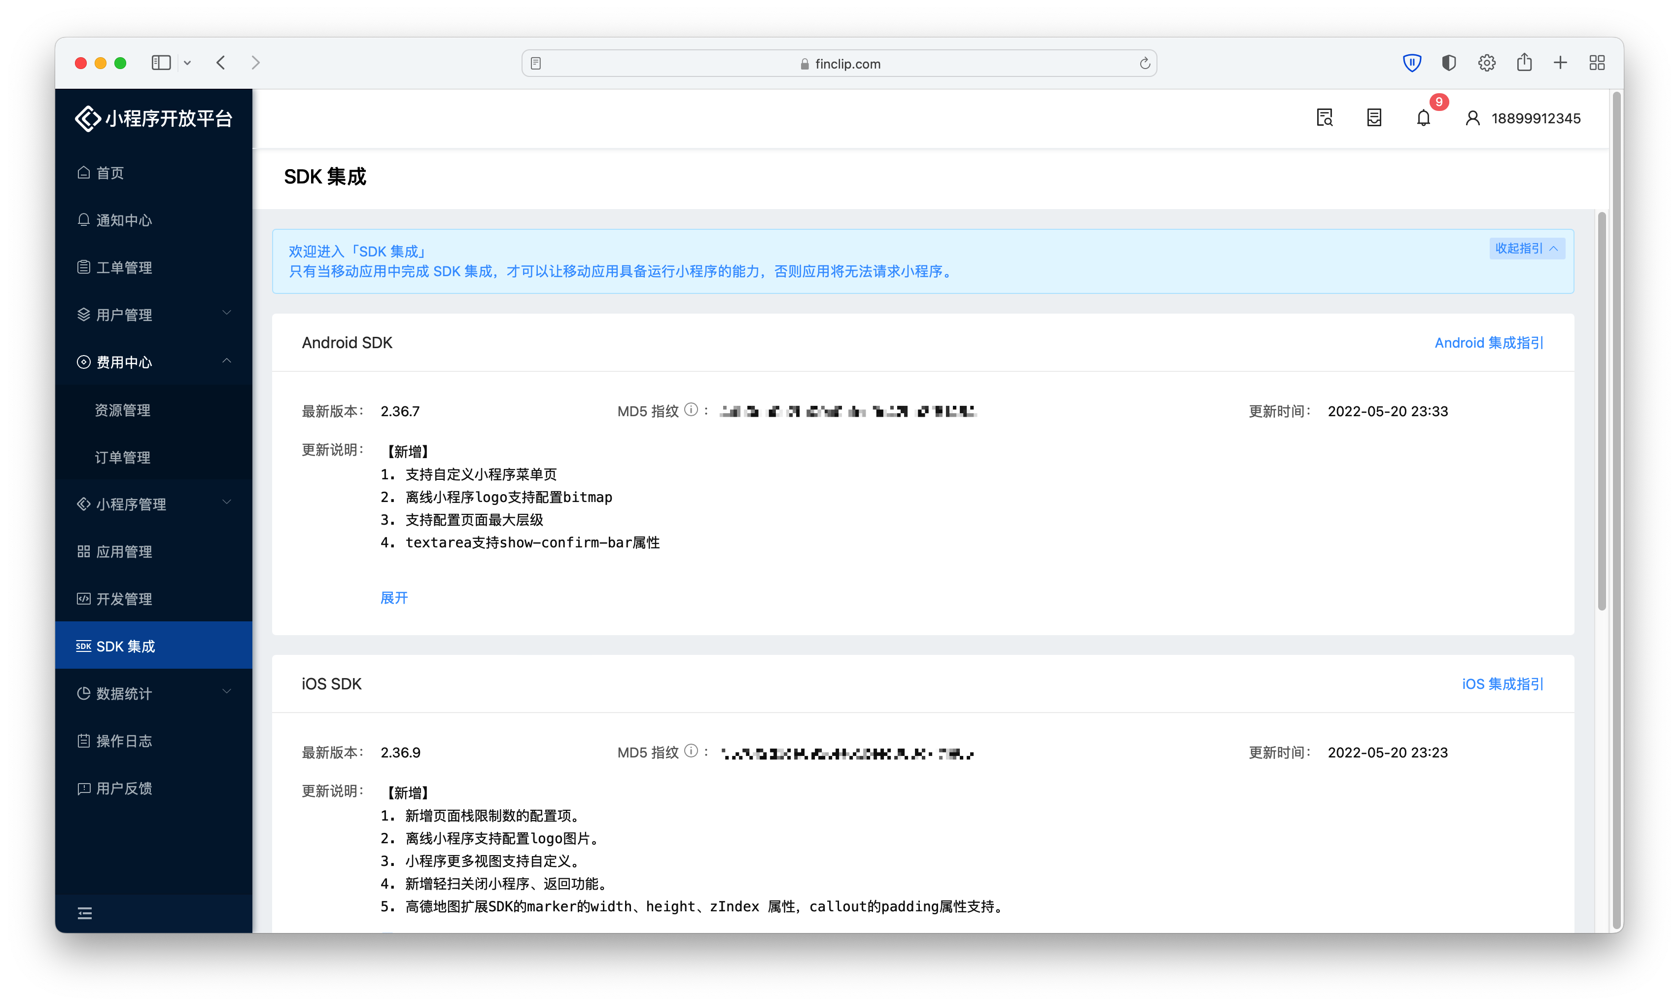
Task: Open 应用管理 in the sidebar
Action: click(x=154, y=552)
